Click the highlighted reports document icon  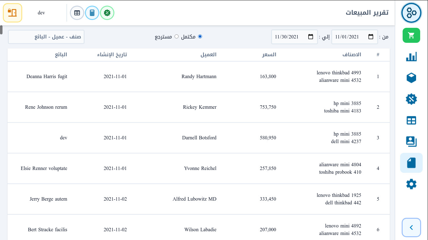click(411, 163)
